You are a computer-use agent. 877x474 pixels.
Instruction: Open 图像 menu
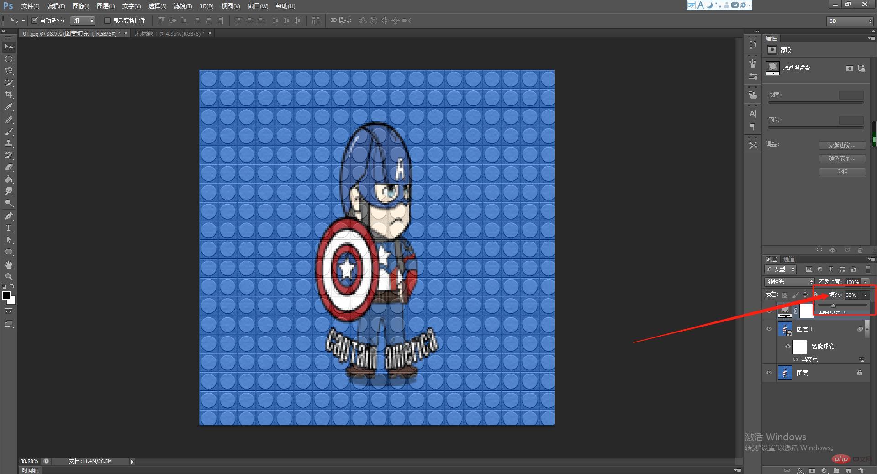(x=81, y=6)
